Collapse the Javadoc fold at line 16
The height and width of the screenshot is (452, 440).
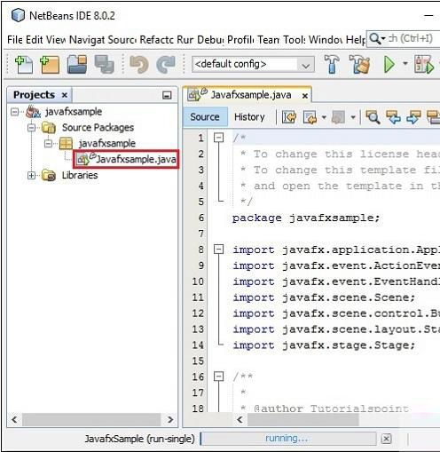(218, 377)
